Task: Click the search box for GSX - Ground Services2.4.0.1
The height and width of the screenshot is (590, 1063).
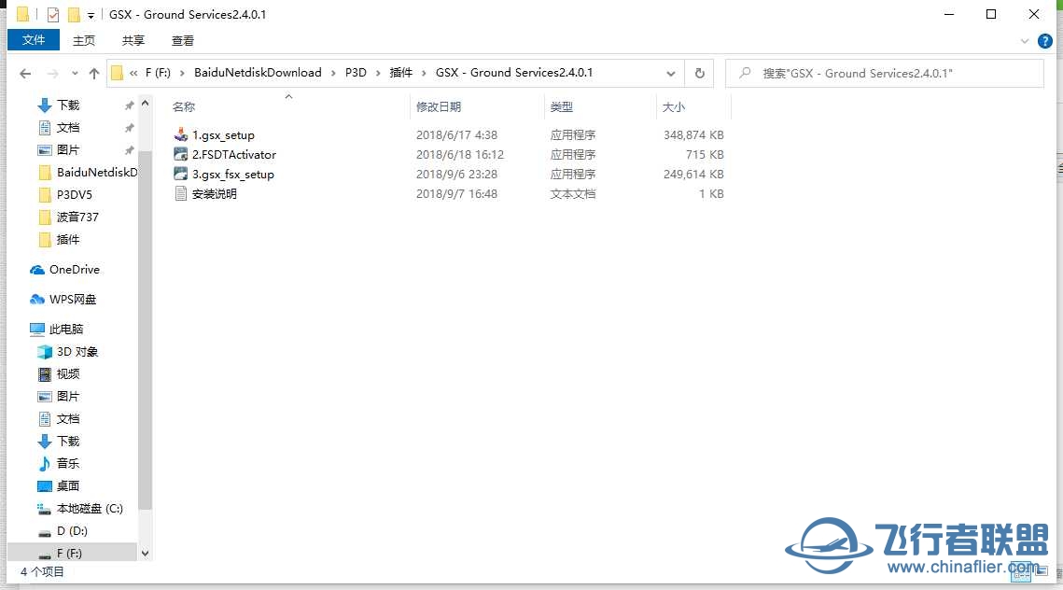Action: tap(885, 73)
